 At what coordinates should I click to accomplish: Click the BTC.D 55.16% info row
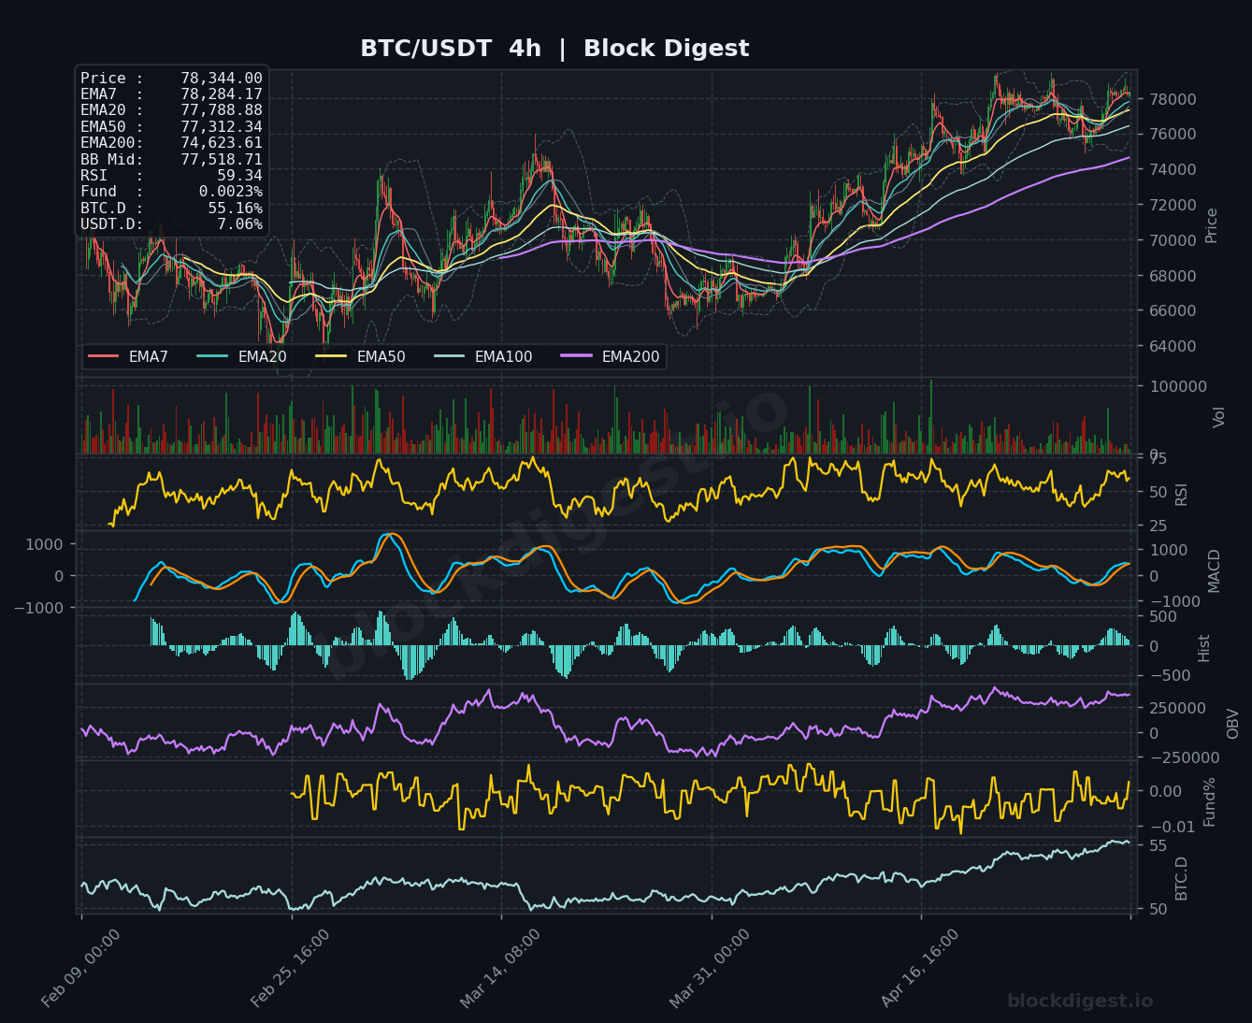171,208
